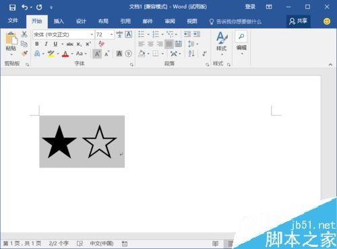The width and height of the screenshot is (337, 249).
Task: Click the 共享 Share button
Action: coord(299,22)
